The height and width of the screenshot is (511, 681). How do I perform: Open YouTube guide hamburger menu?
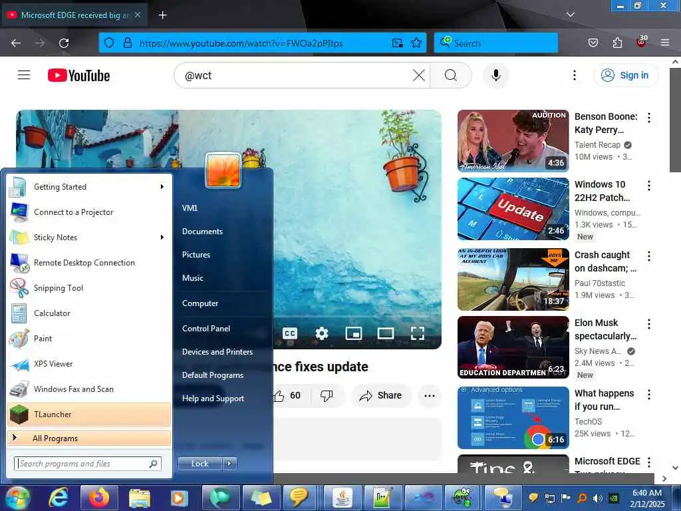click(x=24, y=75)
